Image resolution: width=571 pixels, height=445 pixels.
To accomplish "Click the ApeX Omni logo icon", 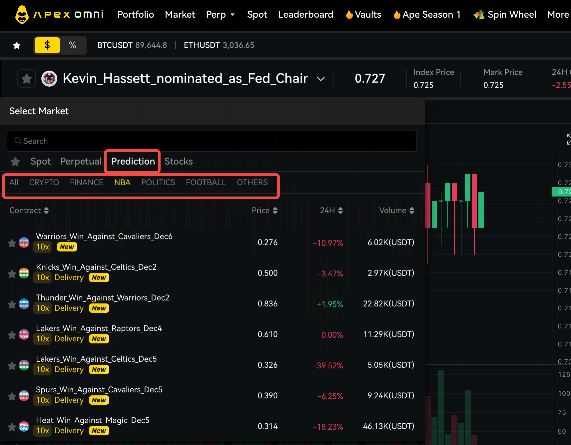I will pyautogui.click(x=22, y=15).
